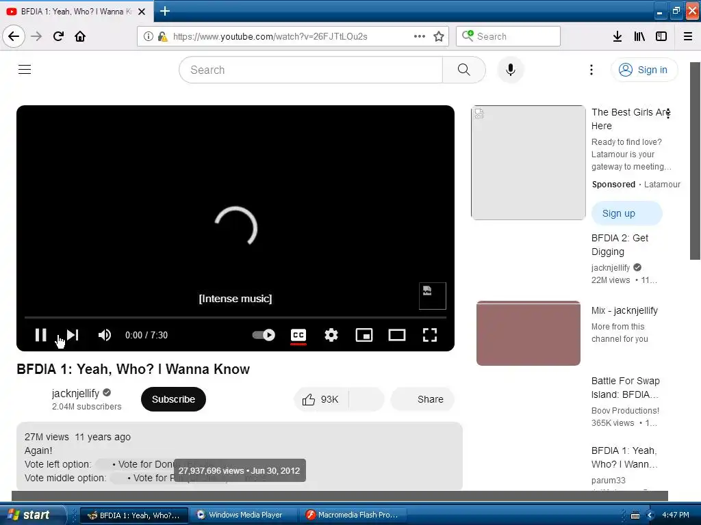This screenshot has height=525, width=701.
Task: Skip to the next video
Action: 73,335
